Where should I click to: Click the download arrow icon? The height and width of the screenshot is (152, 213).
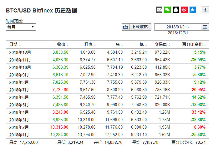(x=125, y=27)
